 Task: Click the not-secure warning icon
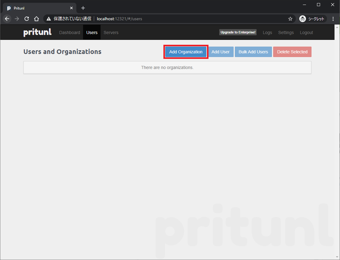point(49,19)
